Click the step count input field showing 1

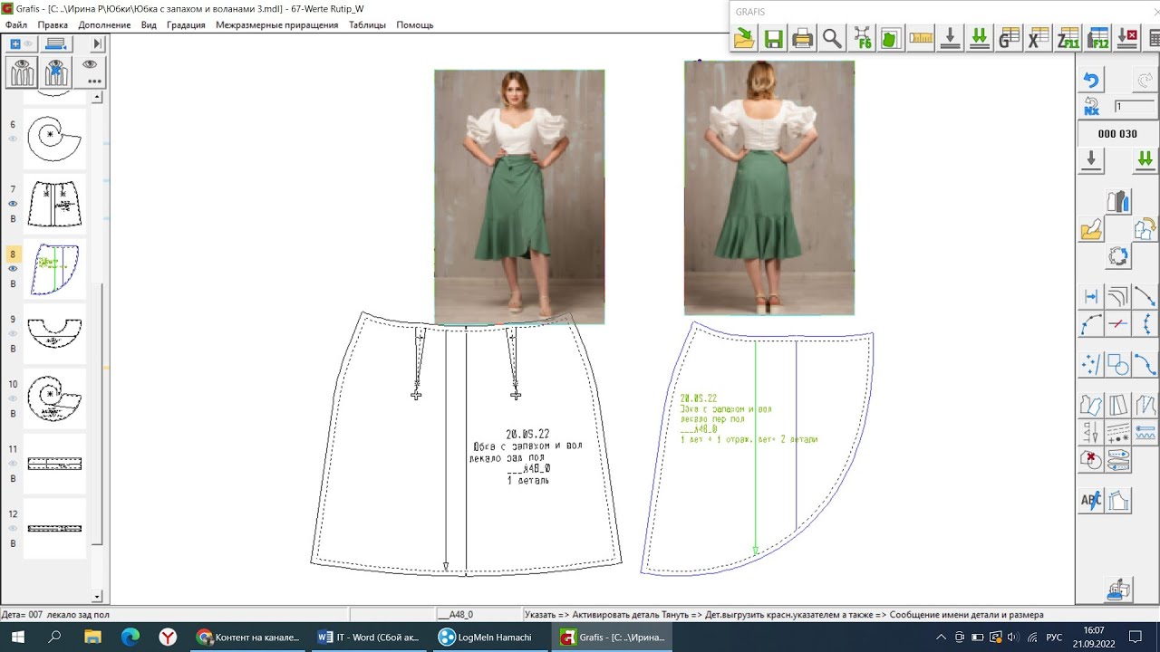click(x=1134, y=106)
